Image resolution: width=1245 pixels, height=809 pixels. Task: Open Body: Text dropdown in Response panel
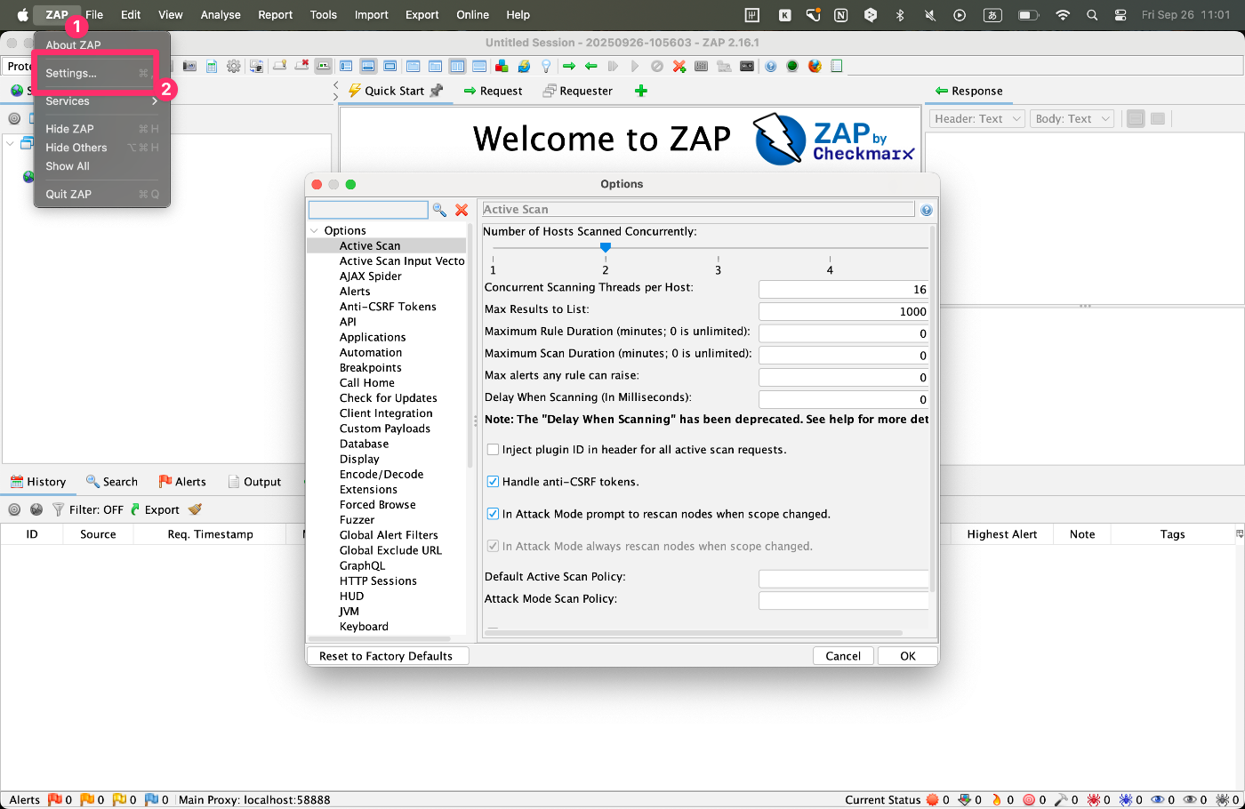coord(1073,119)
